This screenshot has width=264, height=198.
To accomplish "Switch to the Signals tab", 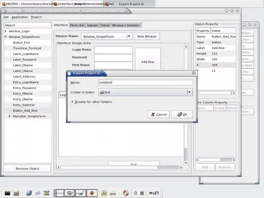I will tap(92, 25).
